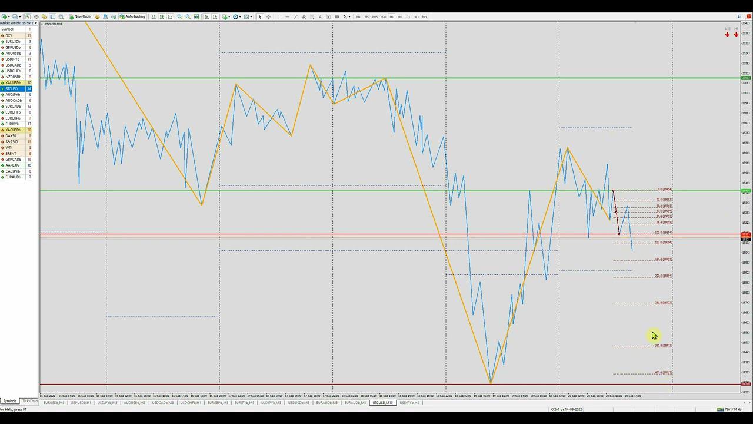Image resolution: width=753 pixels, height=424 pixels.
Task: Switch to candlestick chart icon
Action: point(162,16)
